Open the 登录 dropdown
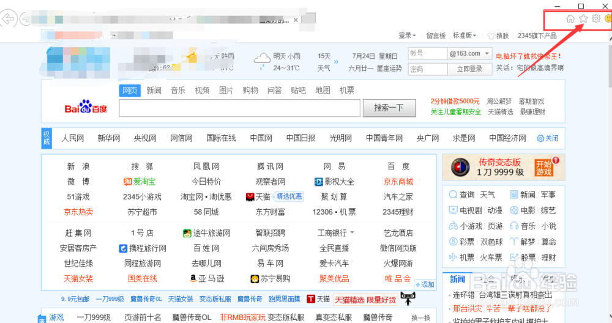The height and width of the screenshot is (323, 612). (407, 35)
